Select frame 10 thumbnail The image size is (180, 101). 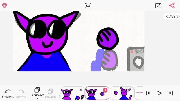[x=122, y=93]
